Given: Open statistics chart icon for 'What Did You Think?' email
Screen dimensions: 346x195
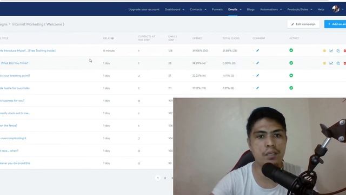Looking at the screenshot, I should click(331, 63).
